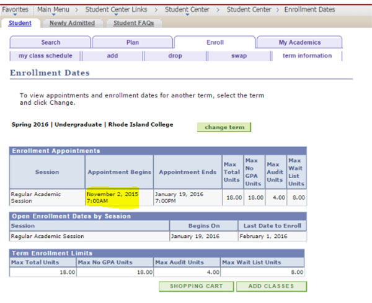This screenshot has width=372, height=303.
Task: Open my class schedule sub-tab
Action: tap(44, 56)
